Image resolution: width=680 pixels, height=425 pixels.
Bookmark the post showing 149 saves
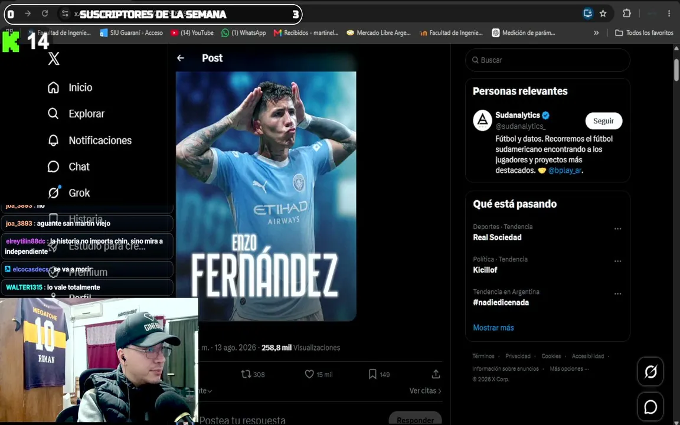[x=378, y=374]
